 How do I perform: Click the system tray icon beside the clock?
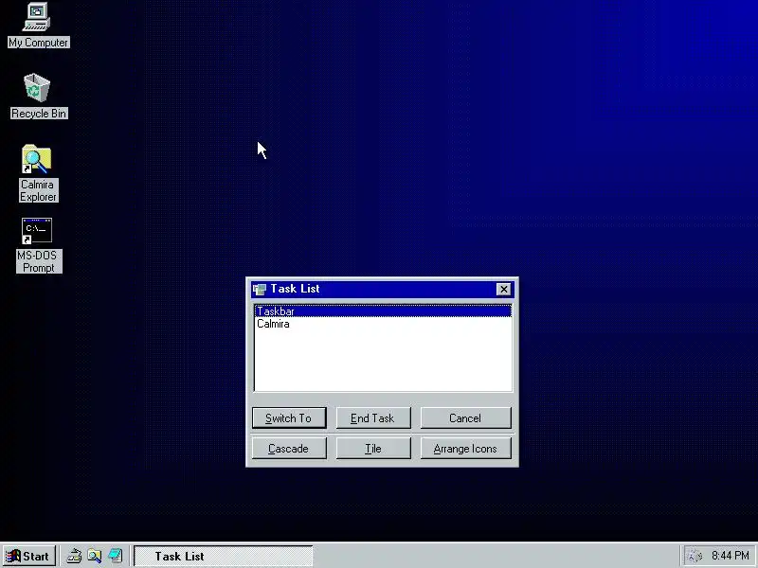click(695, 556)
